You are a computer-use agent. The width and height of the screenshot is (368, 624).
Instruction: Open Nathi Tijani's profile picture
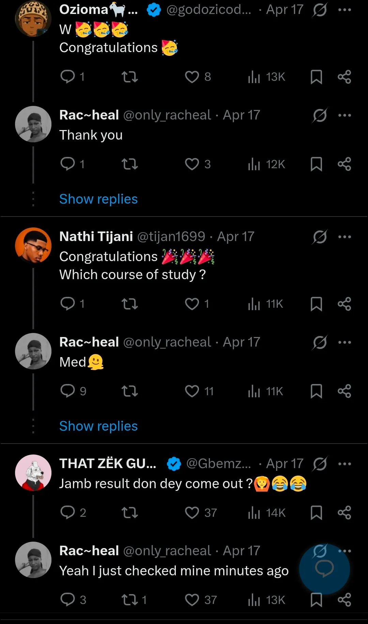tap(33, 245)
